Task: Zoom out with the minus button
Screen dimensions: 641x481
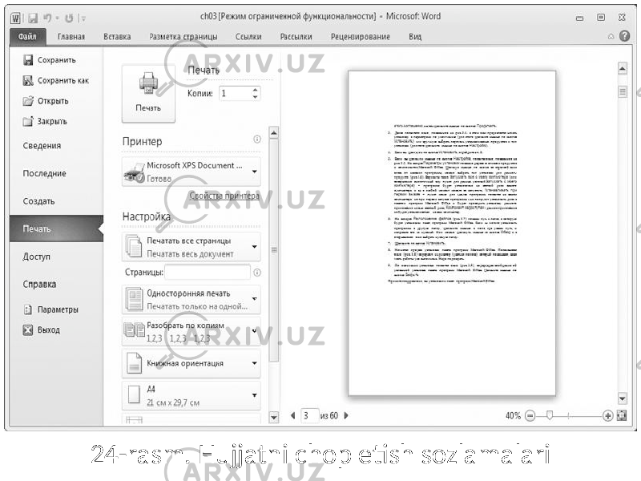Action: pyautogui.click(x=530, y=416)
